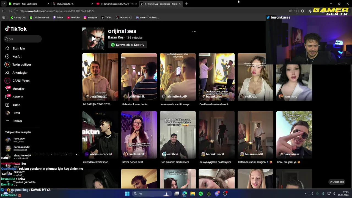Open Twitch bookmark
Screen dimensions: 352x198
click(x=58, y=18)
